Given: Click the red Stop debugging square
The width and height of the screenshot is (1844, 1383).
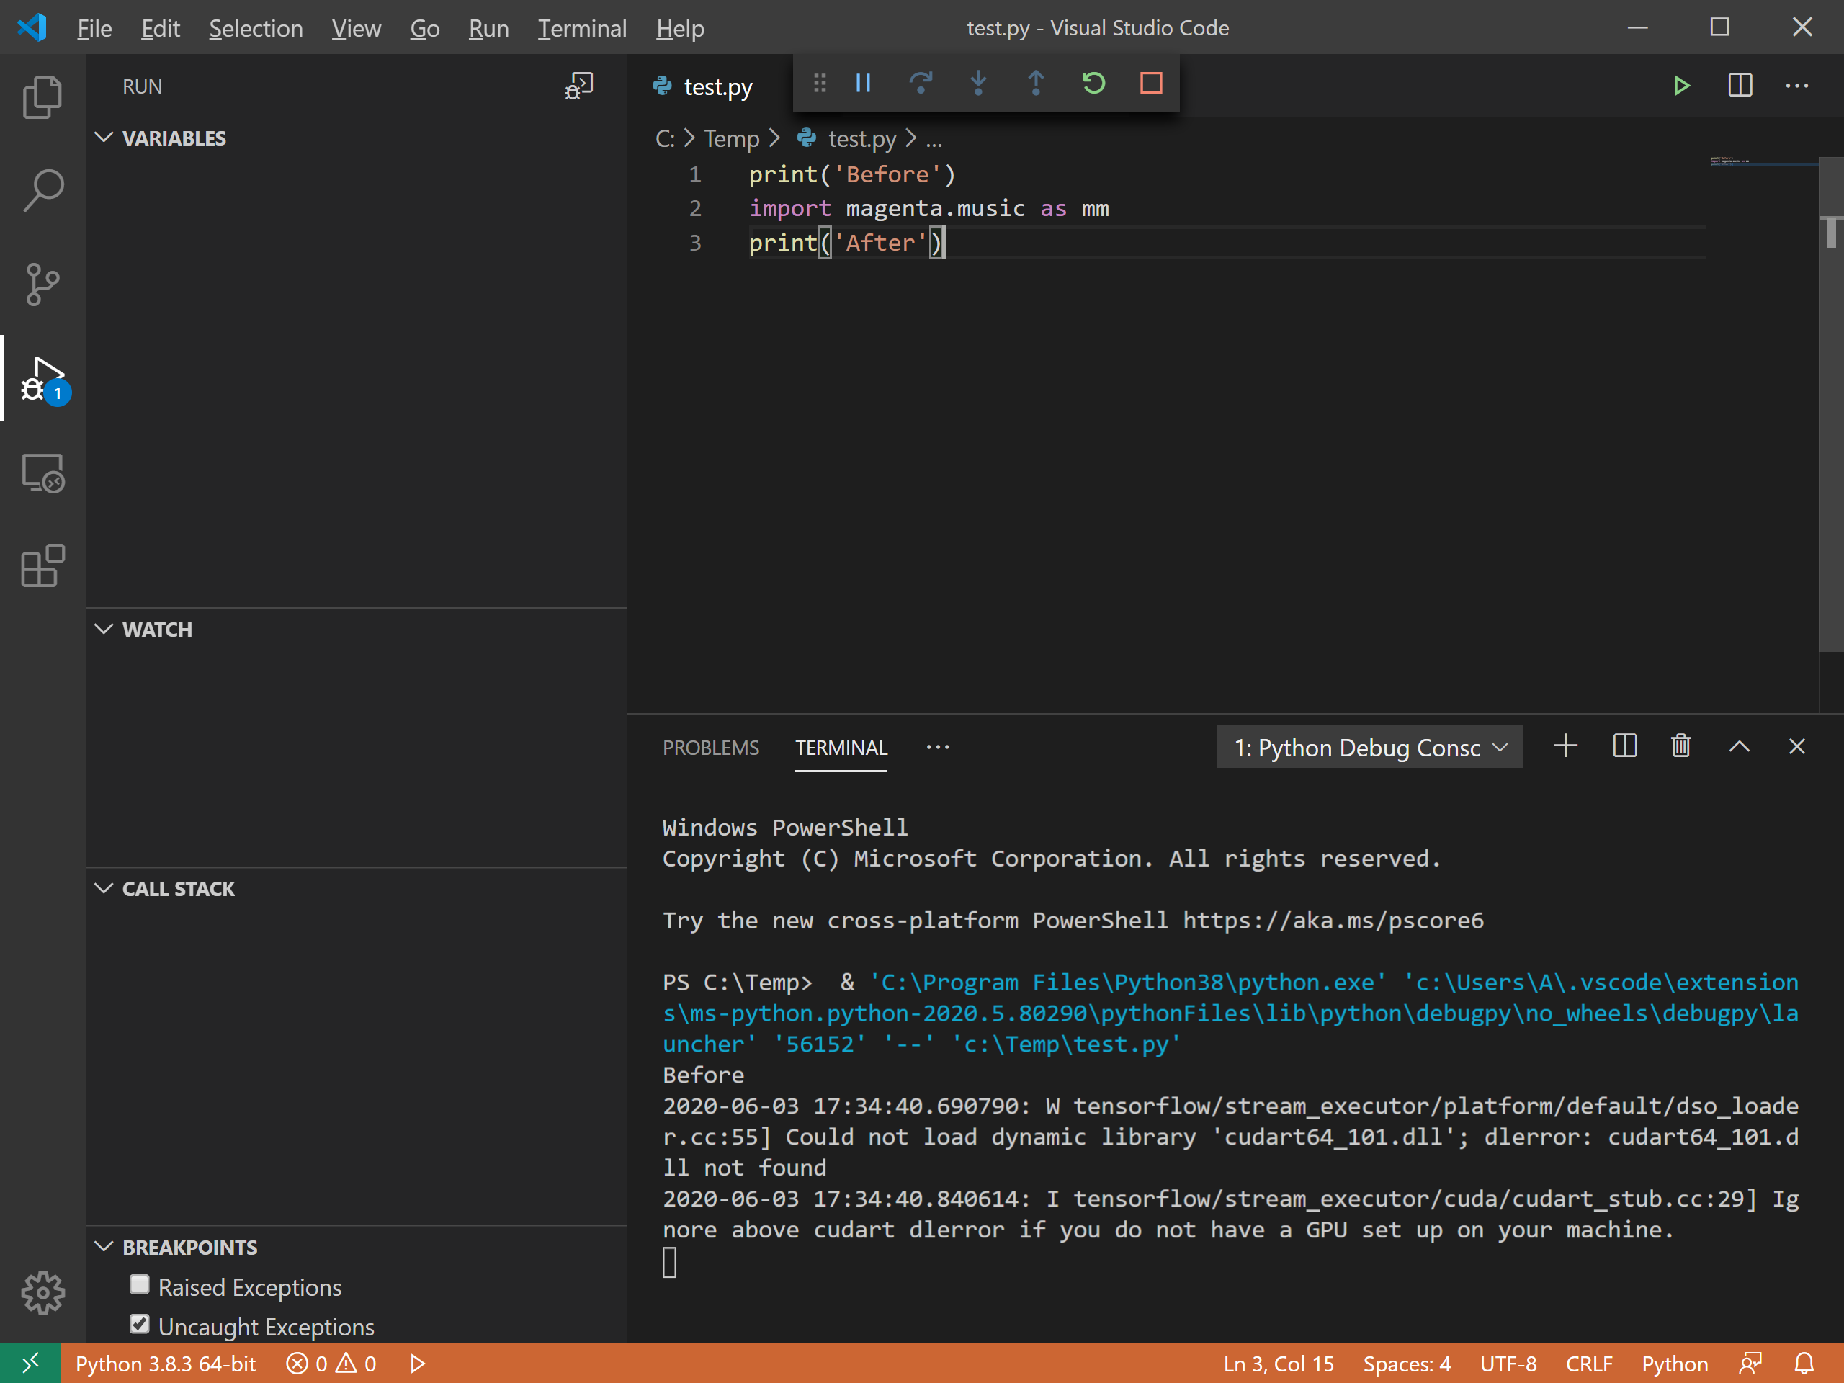Looking at the screenshot, I should coord(1150,83).
